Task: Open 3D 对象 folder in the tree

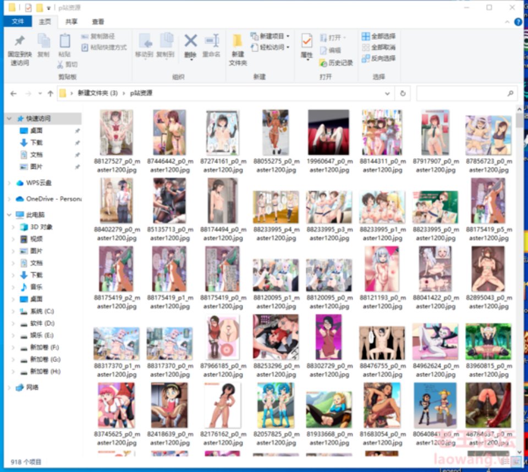Action: coord(36,227)
